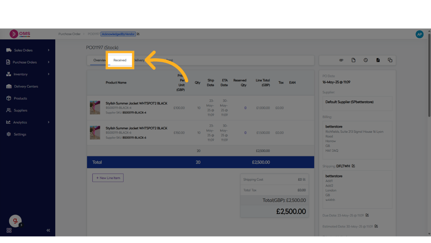Screen dimensions: 431x243
Task: Open the AP user avatar
Action: [419, 34]
